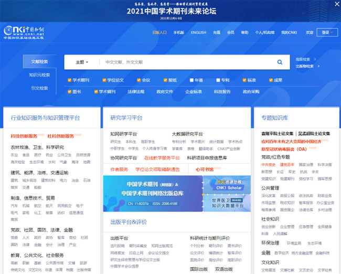Switch to 引文检索 tab
The width and height of the screenshot is (341, 274).
(39, 88)
